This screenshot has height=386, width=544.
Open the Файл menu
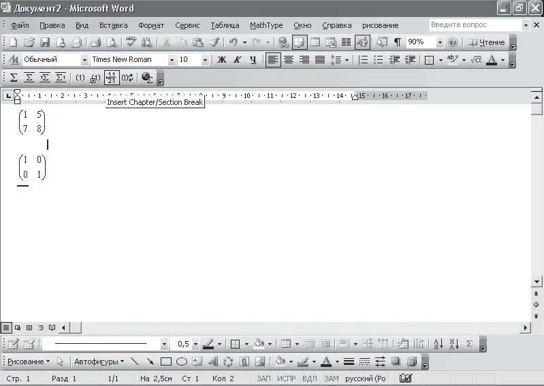click(20, 25)
